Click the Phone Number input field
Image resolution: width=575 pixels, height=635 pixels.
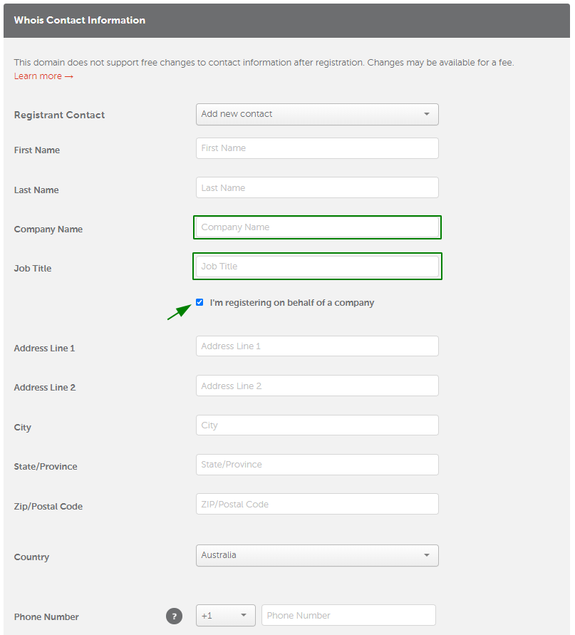point(348,615)
